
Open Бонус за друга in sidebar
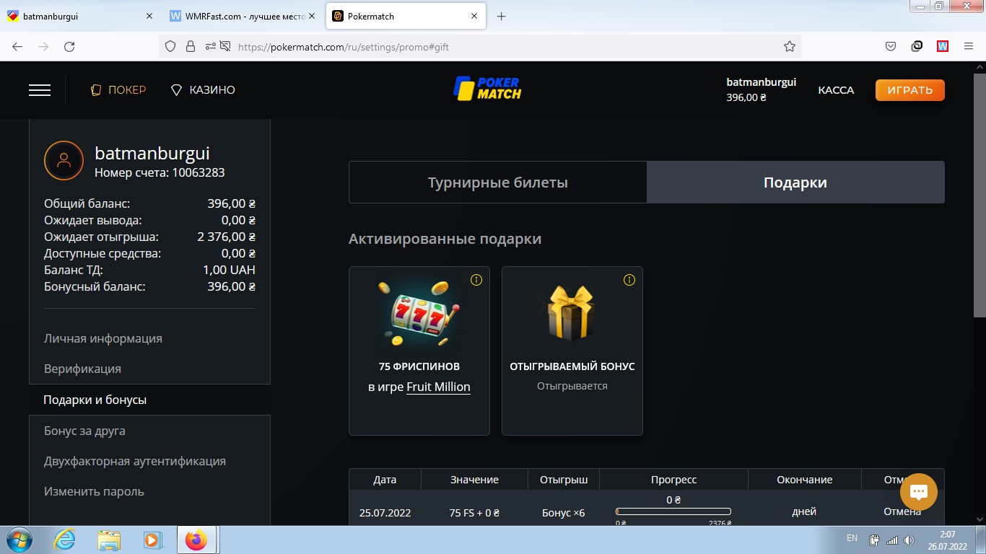(84, 431)
